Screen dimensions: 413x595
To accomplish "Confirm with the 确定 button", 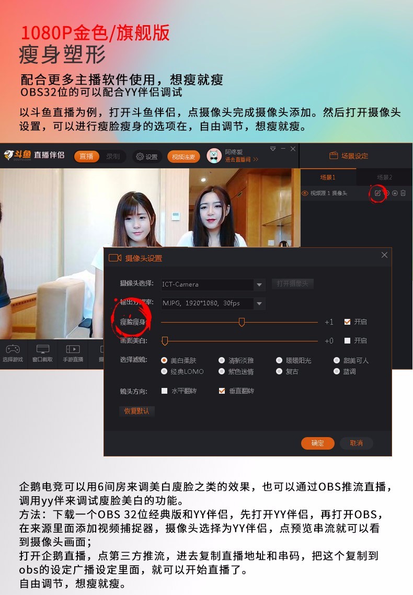I will point(318,443).
